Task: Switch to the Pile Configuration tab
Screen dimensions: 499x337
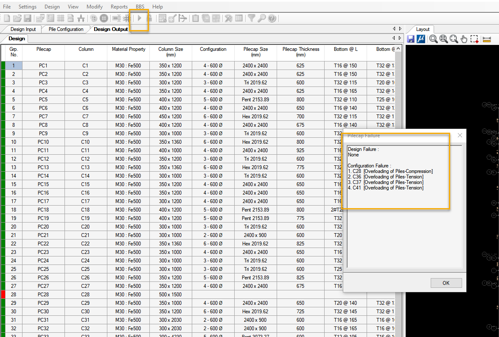Action: coord(66,29)
